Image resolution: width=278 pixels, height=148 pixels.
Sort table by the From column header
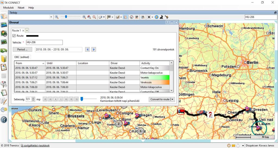pos(30,63)
